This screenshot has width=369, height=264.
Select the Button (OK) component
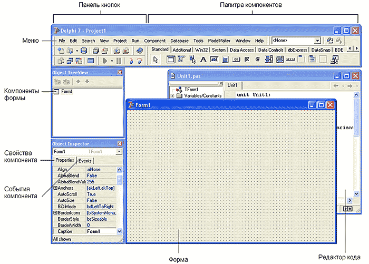coord(236,60)
